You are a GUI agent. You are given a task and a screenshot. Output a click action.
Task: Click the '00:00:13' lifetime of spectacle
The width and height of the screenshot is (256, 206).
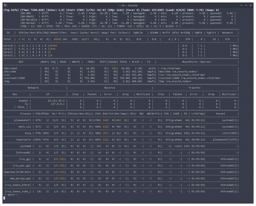pos(198,140)
